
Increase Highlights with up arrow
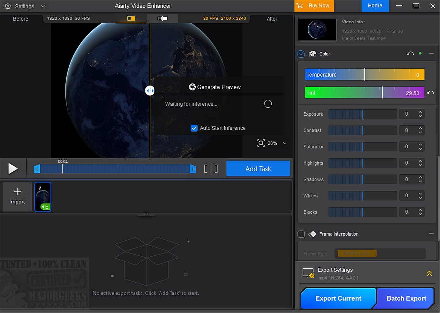tap(420, 161)
